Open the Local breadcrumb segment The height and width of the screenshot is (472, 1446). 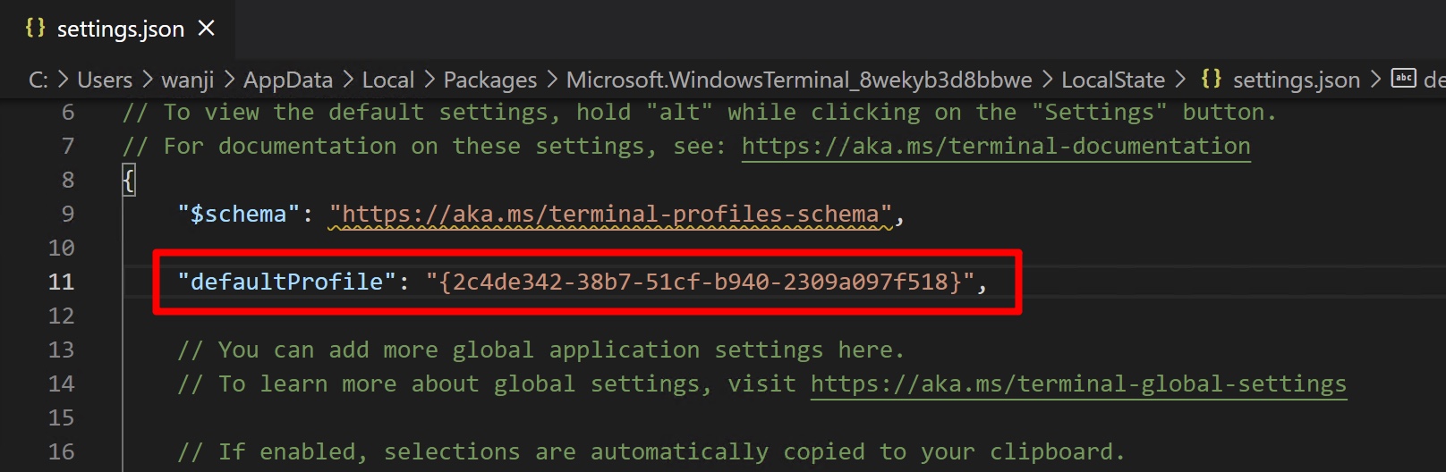[x=388, y=80]
